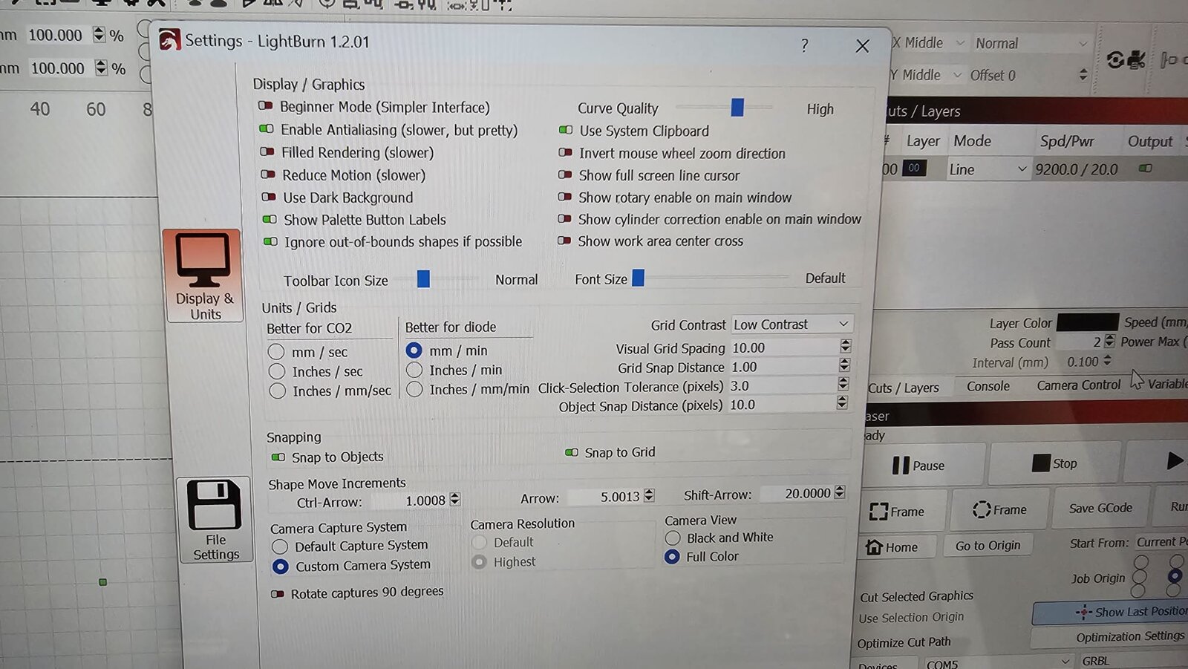The width and height of the screenshot is (1188, 669).
Task: Click the LightBurn logo in Settings title bar
Action: click(x=169, y=40)
